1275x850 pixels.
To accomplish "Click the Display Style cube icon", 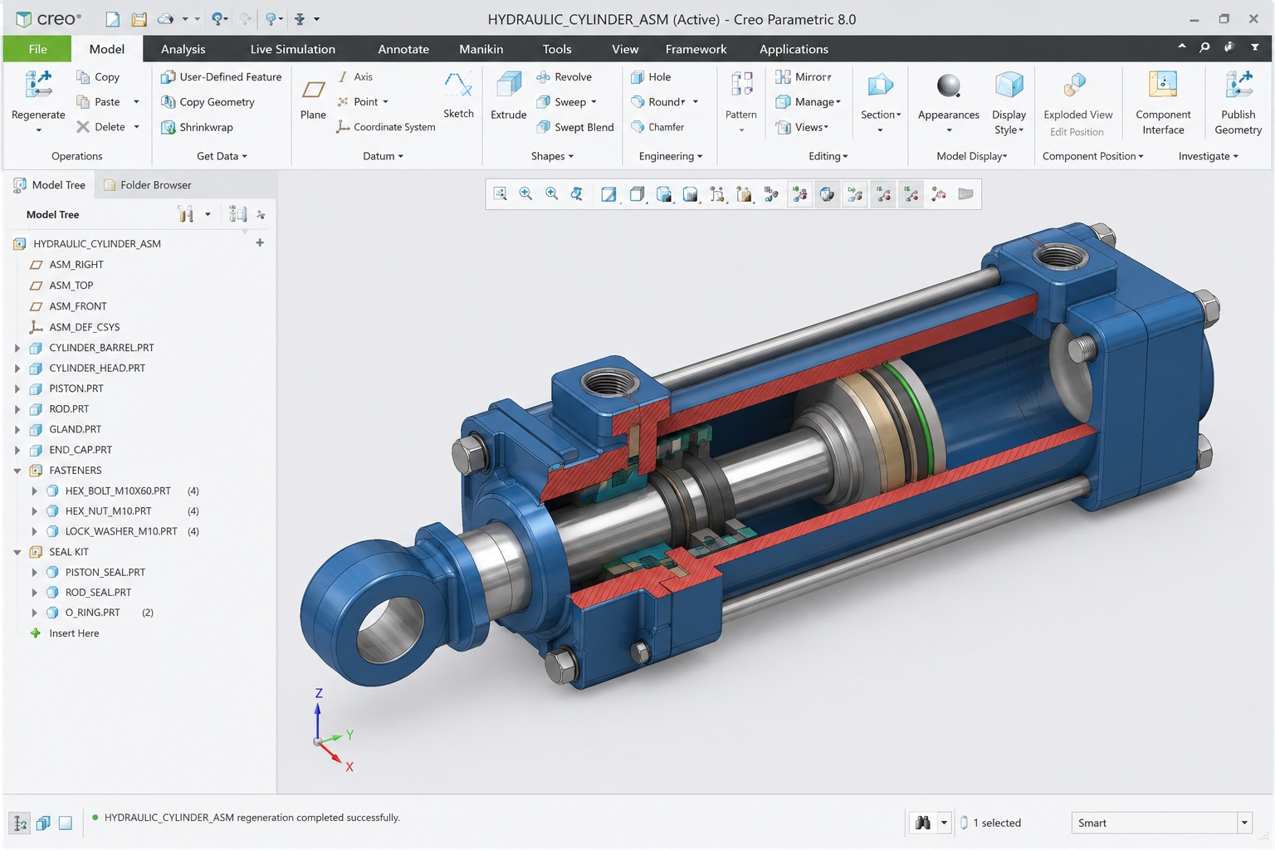I will (x=1009, y=85).
